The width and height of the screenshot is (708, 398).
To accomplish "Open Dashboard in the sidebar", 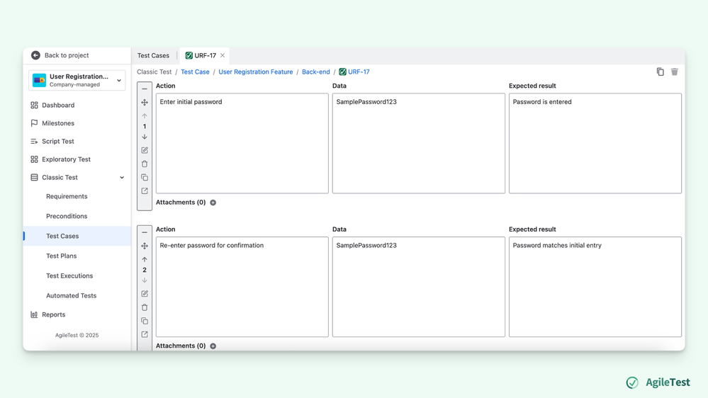I will (x=58, y=105).
